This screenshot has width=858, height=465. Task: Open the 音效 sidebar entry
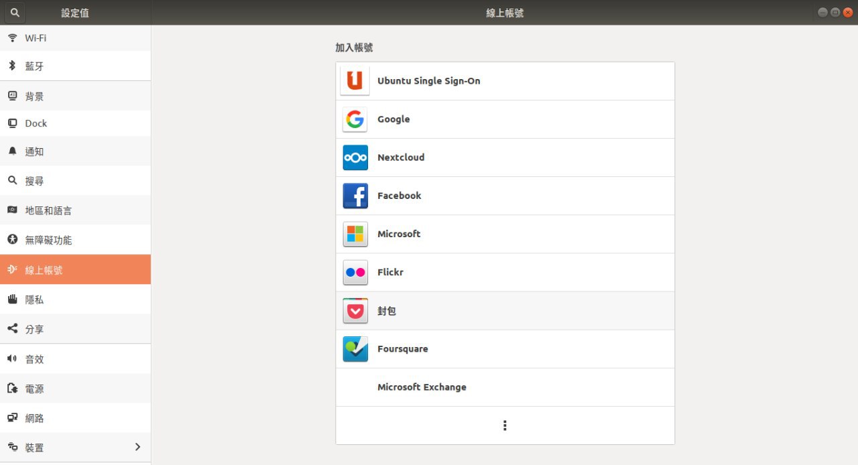pyautogui.click(x=75, y=358)
